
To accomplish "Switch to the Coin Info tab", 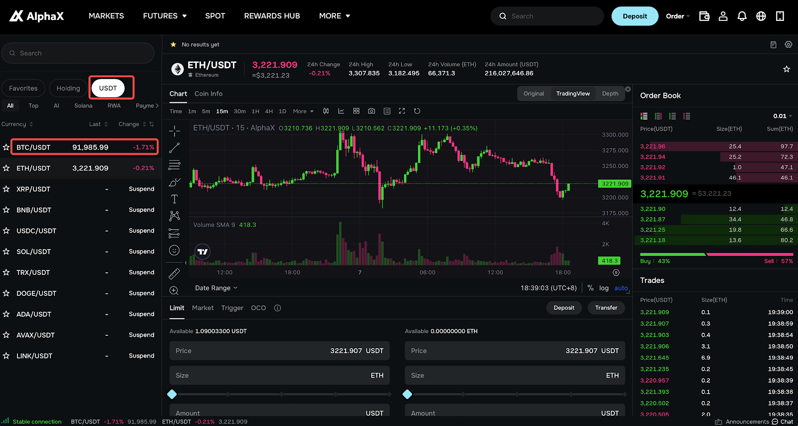I will [208, 94].
